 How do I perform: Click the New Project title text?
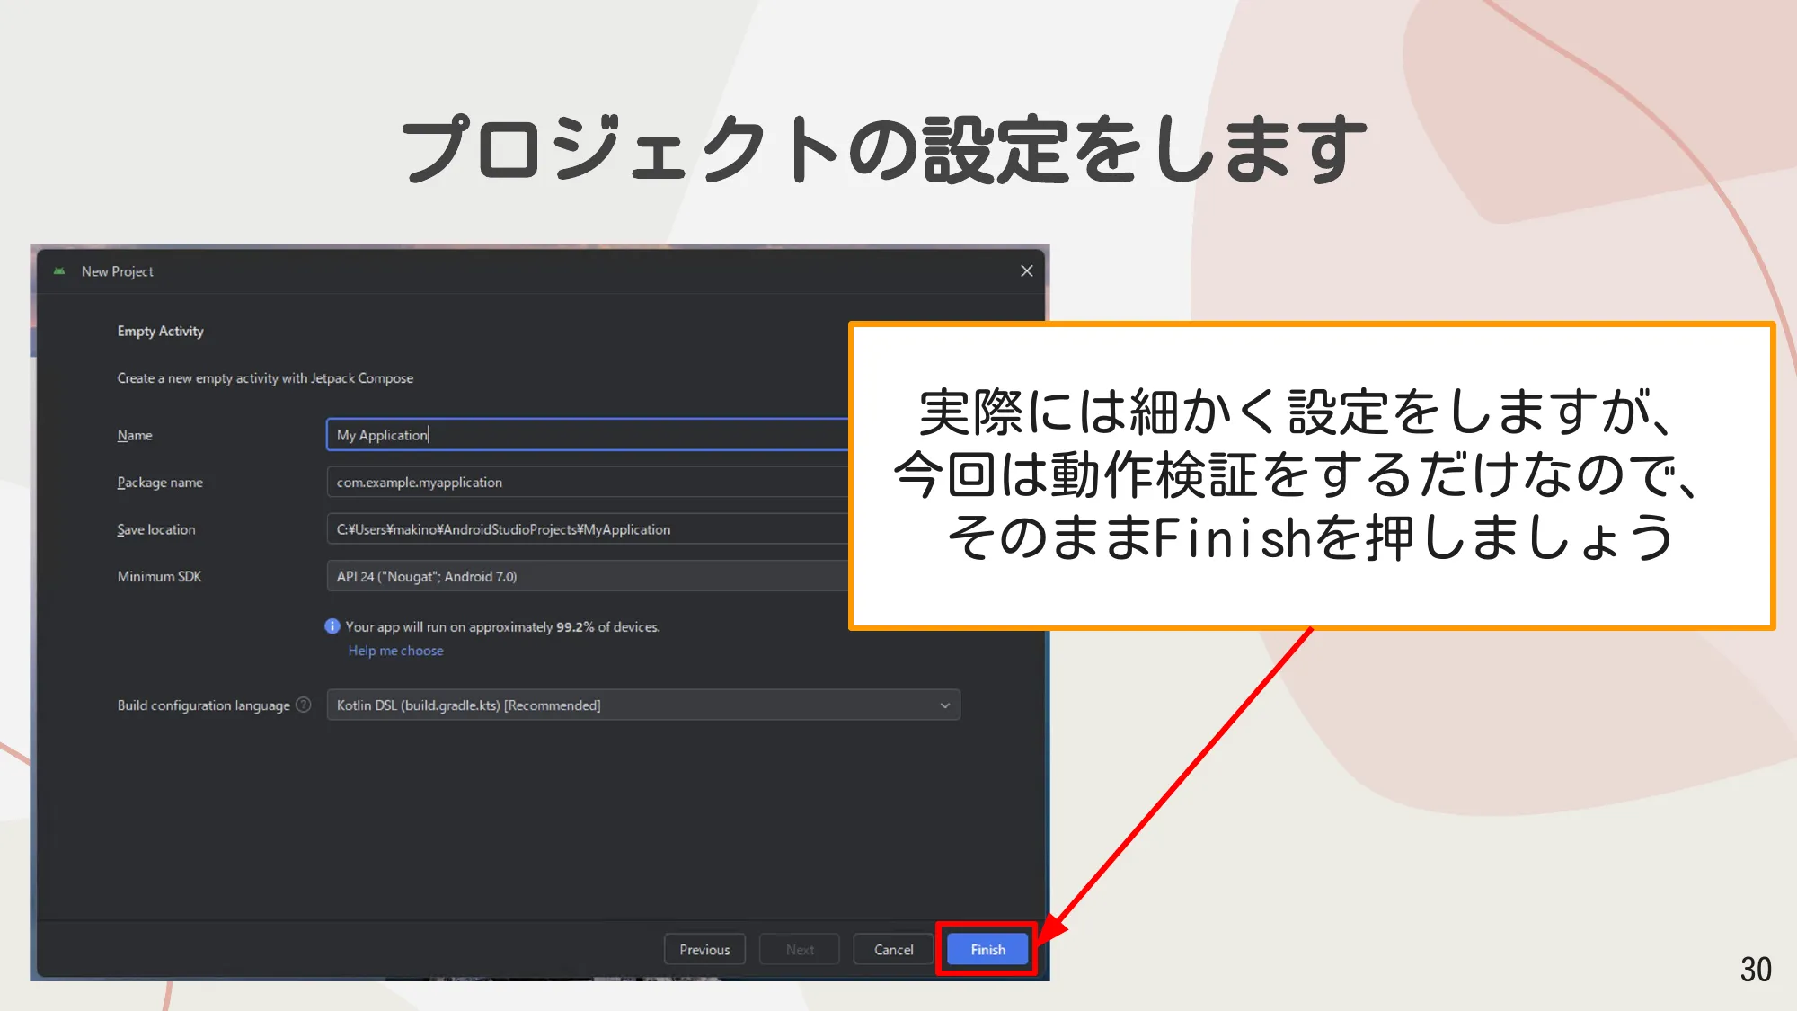click(x=117, y=271)
